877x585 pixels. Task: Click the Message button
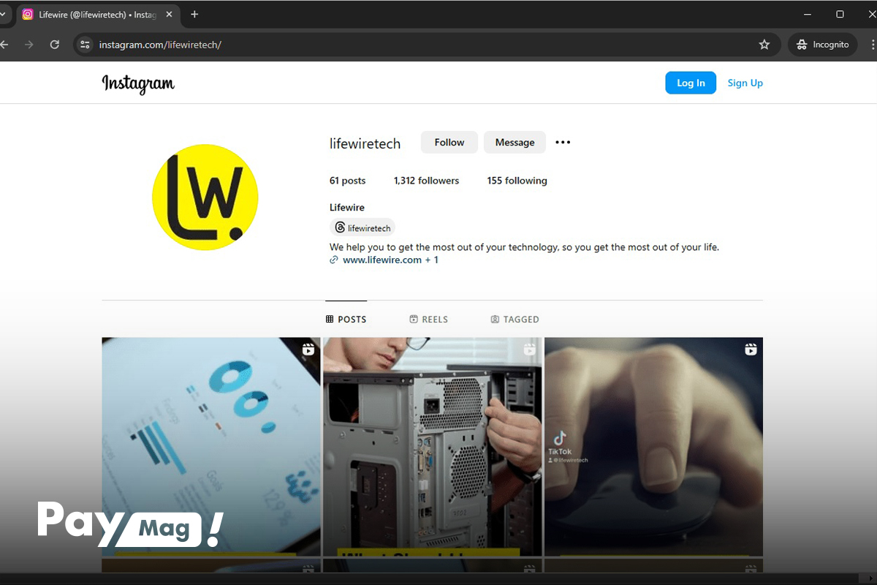[x=515, y=143]
